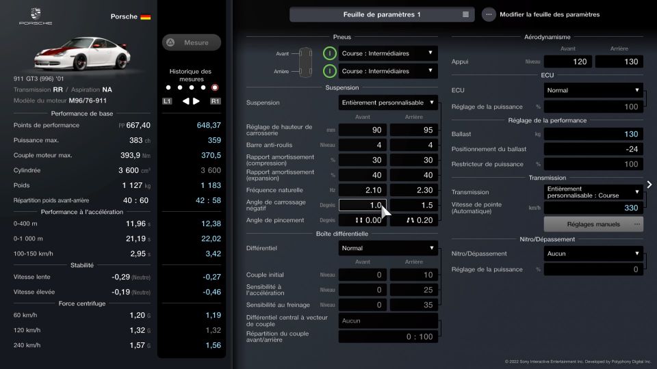Open the ECU dropdown
The height and width of the screenshot is (369, 657).
593,90
